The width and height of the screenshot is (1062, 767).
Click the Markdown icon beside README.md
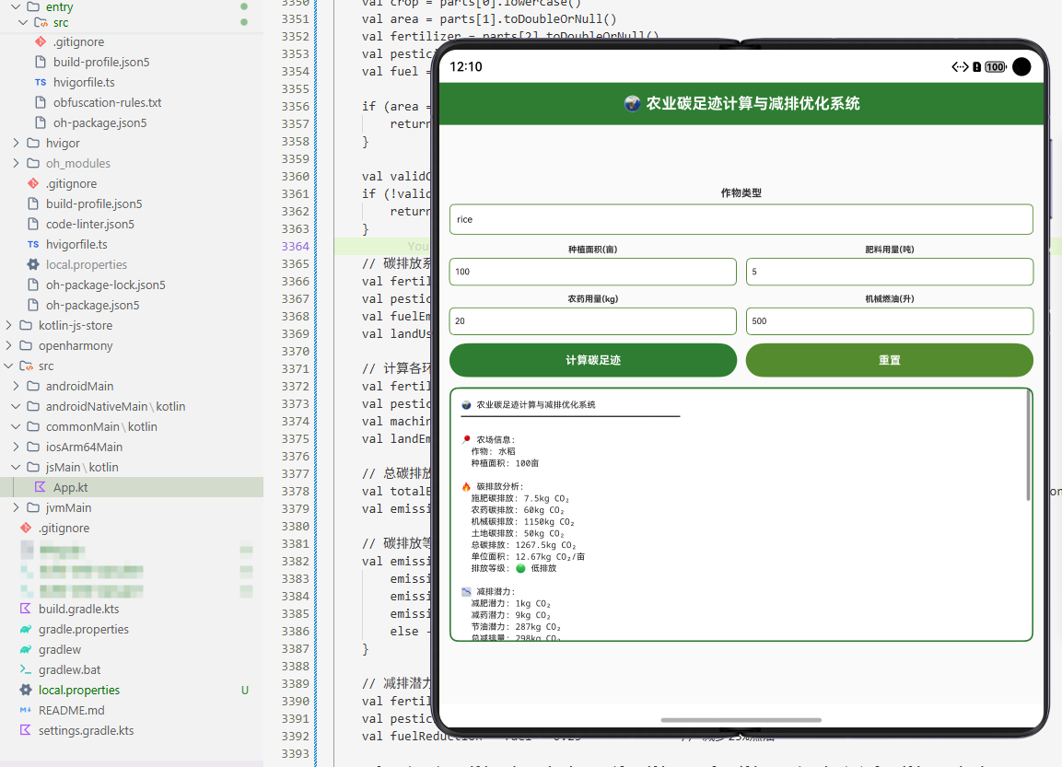[x=24, y=710]
